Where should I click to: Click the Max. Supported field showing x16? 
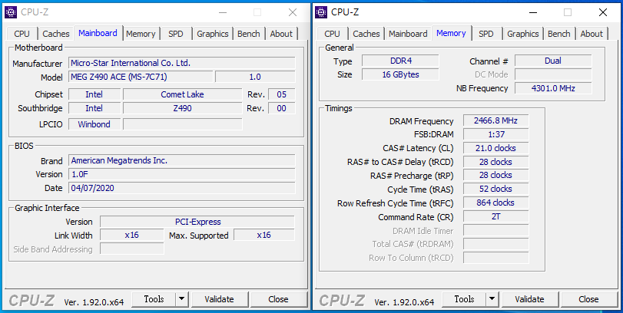(x=263, y=235)
